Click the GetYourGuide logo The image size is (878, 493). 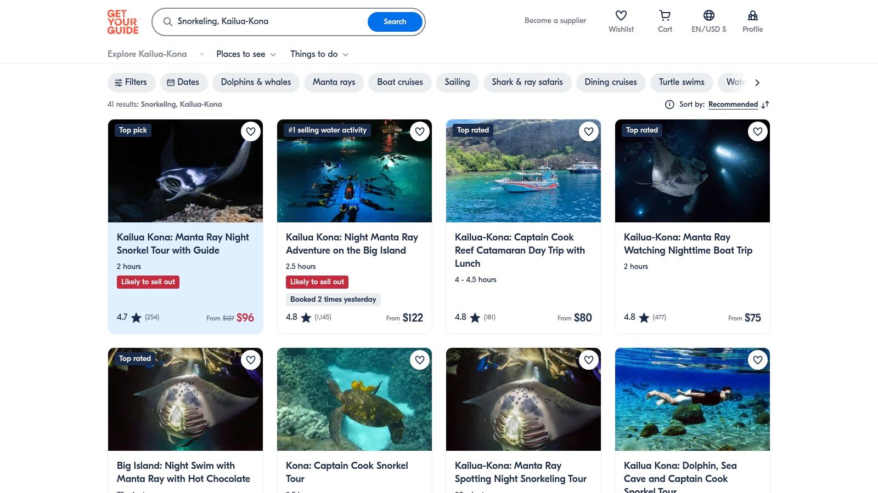point(122,21)
